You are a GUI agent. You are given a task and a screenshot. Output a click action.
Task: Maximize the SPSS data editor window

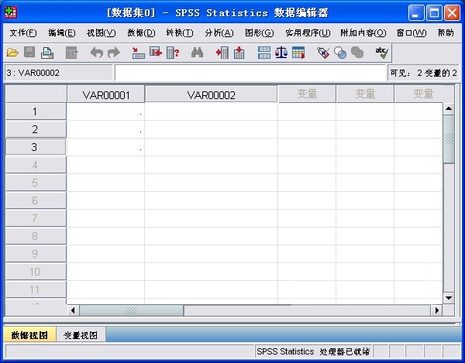pos(434,12)
